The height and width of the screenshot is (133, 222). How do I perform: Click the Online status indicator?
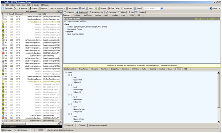click(x=214, y=8)
